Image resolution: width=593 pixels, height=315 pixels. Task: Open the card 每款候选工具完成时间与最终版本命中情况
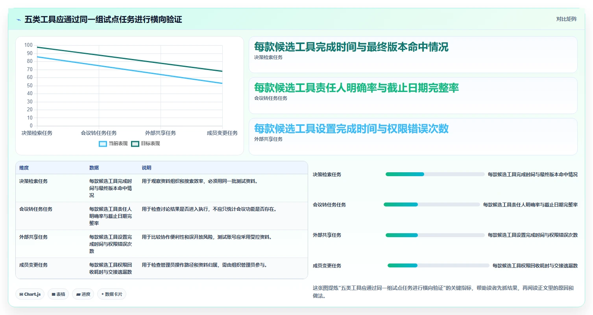[x=413, y=55]
